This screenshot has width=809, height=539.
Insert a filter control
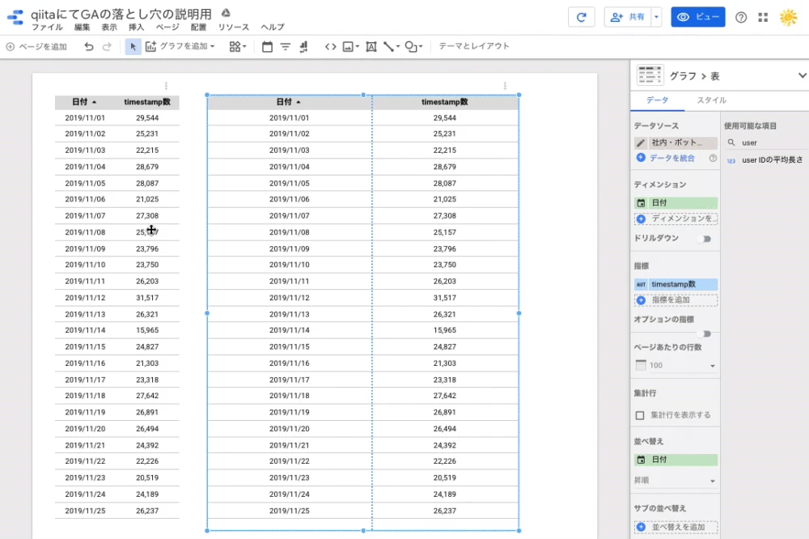tap(286, 46)
